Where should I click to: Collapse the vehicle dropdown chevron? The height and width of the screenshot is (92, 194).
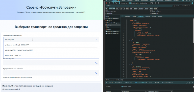[97, 40]
